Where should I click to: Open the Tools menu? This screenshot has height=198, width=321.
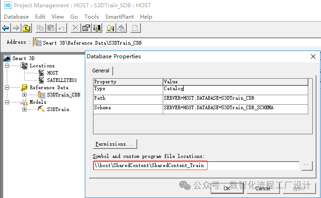click(92, 17)
